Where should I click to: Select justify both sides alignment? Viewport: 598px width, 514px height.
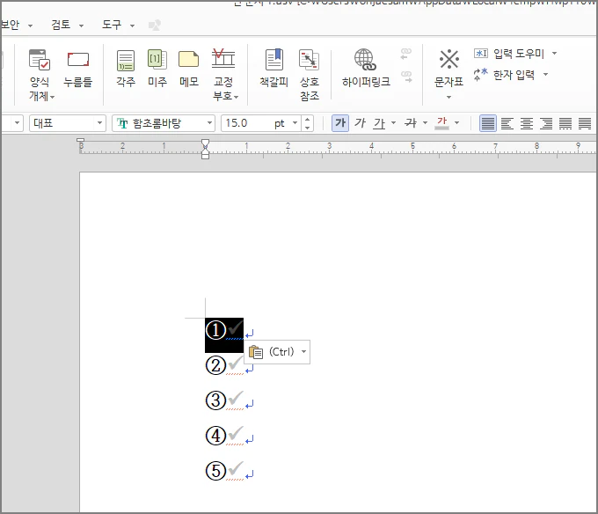[488, 123]
